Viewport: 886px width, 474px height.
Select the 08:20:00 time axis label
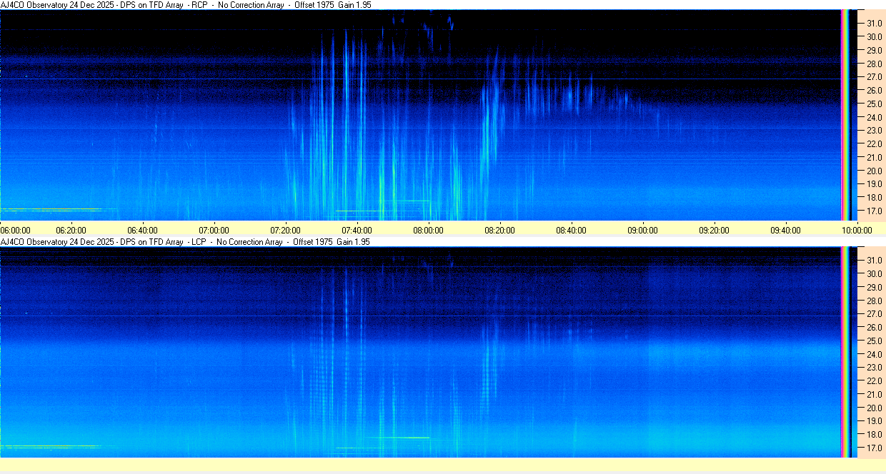coord(499,230)
